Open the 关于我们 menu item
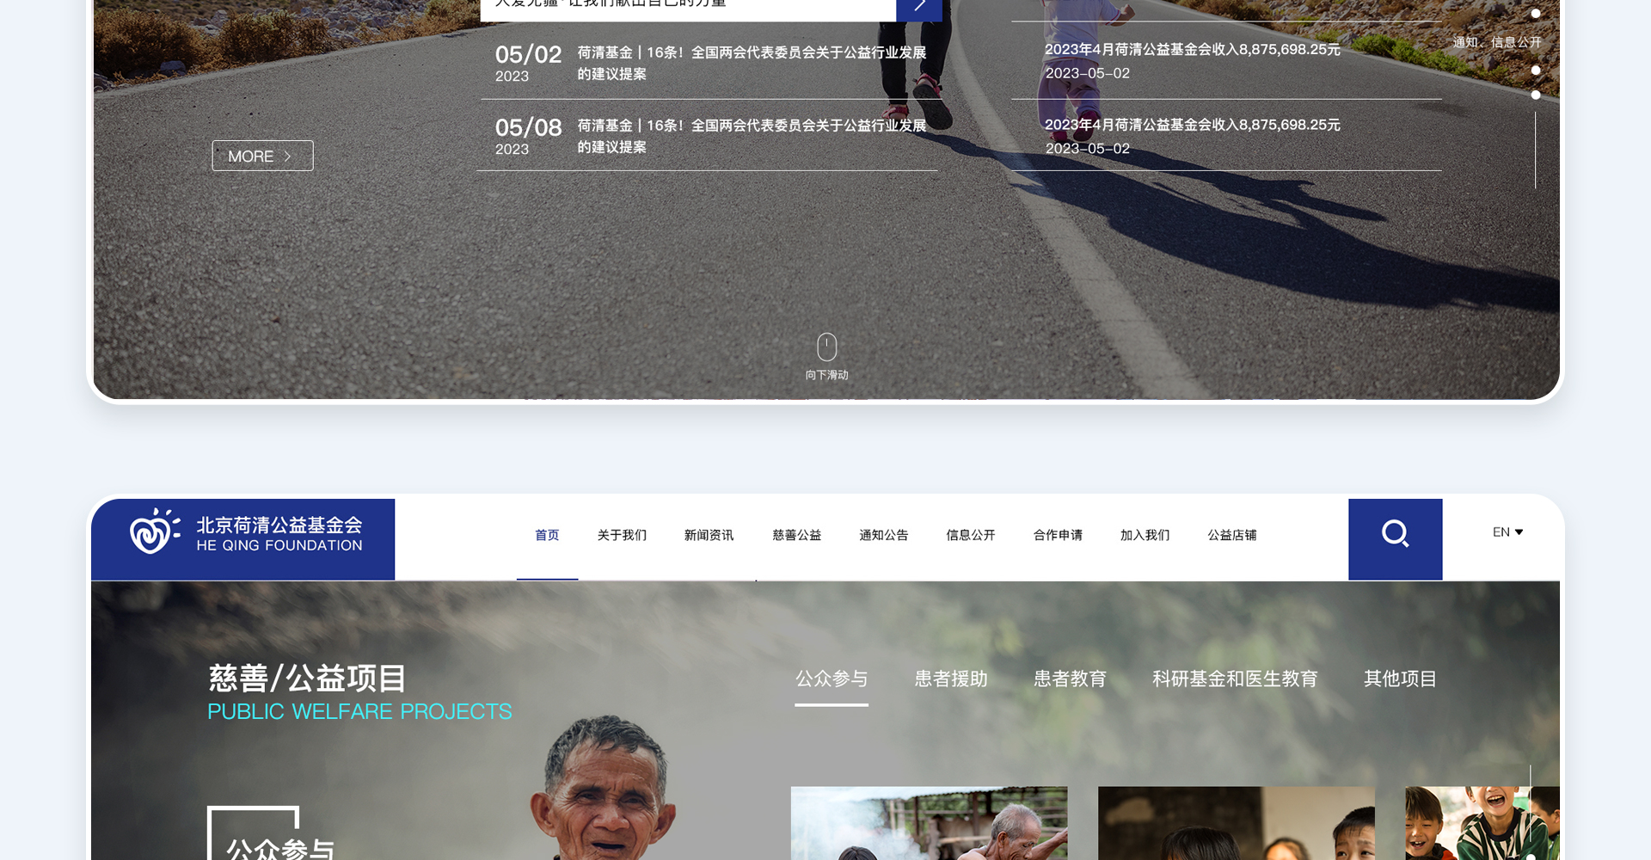The height and width of the screenshot is (860, 1651). point(622,535)
